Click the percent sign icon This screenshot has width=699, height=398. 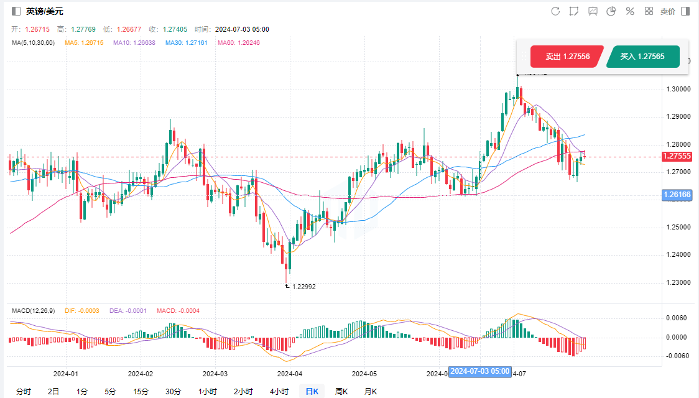point(630,11)
